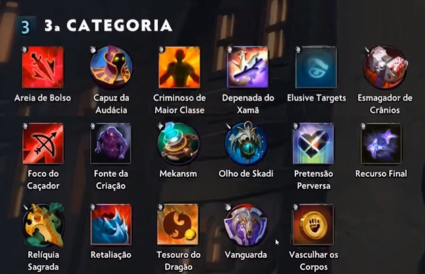Click the tier 3 number badge

point(26,26)
